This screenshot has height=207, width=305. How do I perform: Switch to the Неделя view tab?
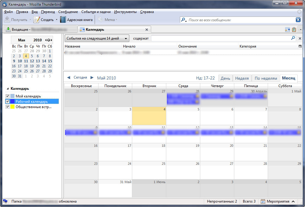pos(242,78)
